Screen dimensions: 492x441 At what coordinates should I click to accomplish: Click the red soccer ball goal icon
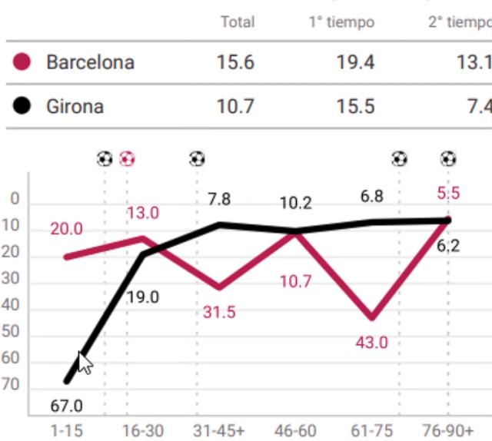click(x=128, y=159)
